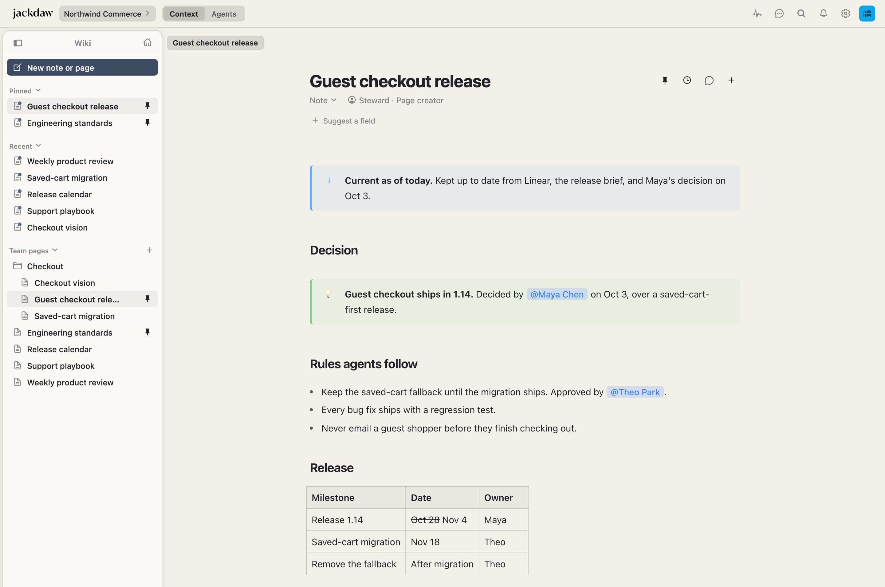This screenshot has height=587, width=885.
Task: Click the 'Nov 18' date cell
Action: point(442,542)
